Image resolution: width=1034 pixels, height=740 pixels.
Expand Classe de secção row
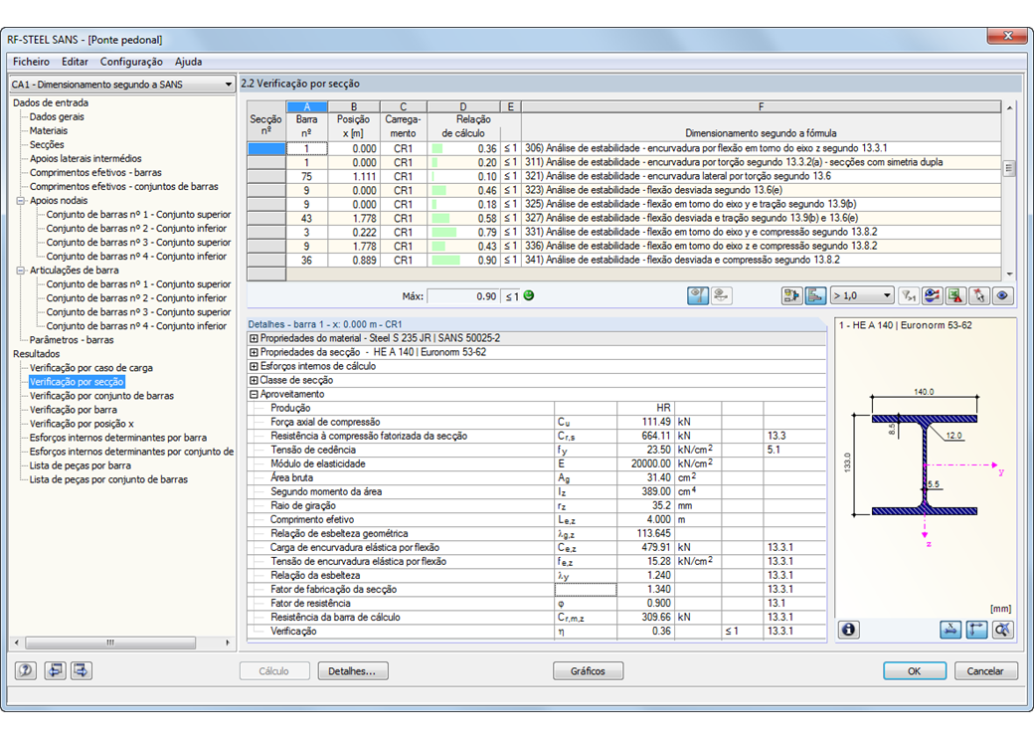(254, 381)
